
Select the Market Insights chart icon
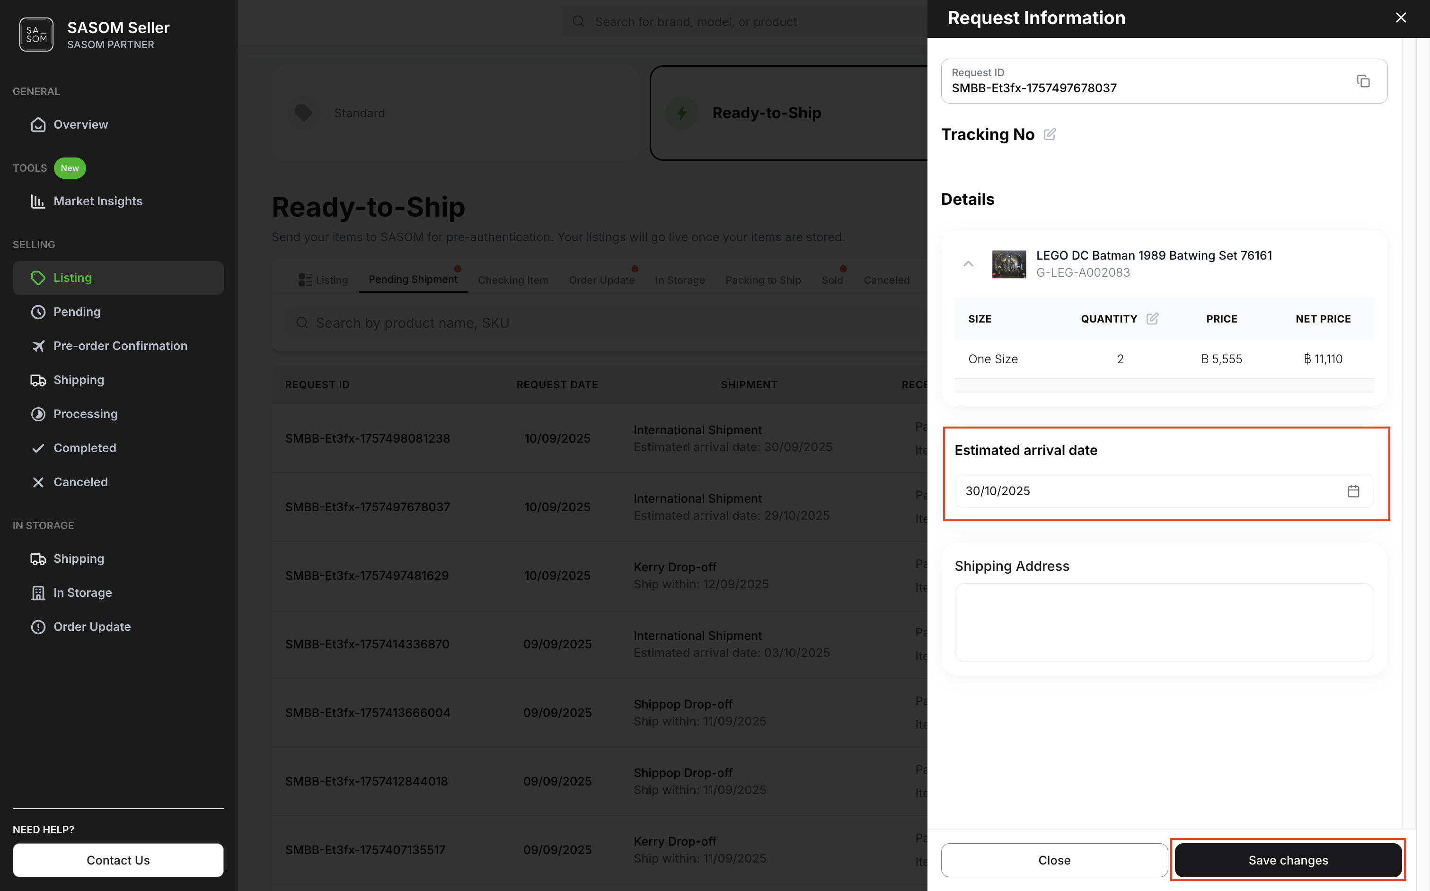pyautogui.click(x=38, y=201)
